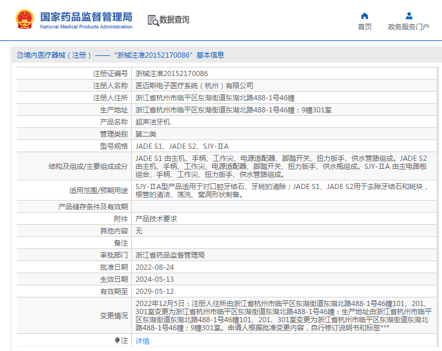Click the national emblem logo

(x=25, y=19)
